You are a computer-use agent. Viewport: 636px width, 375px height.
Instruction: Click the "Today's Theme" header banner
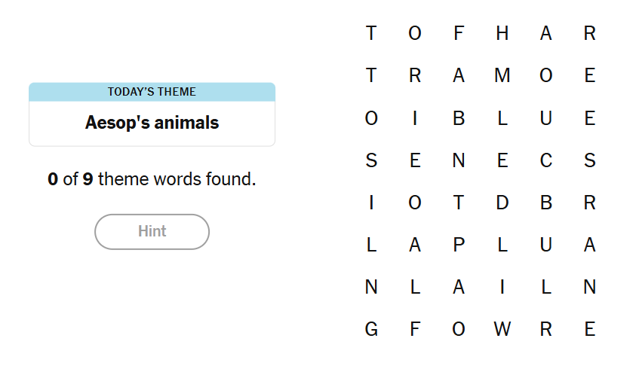tap(152, 92)
